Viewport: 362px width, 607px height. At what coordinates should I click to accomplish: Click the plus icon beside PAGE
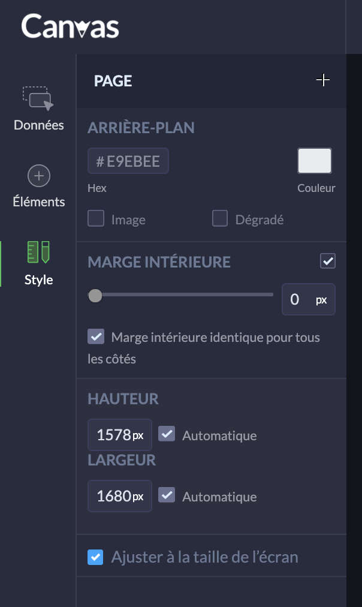323,80
